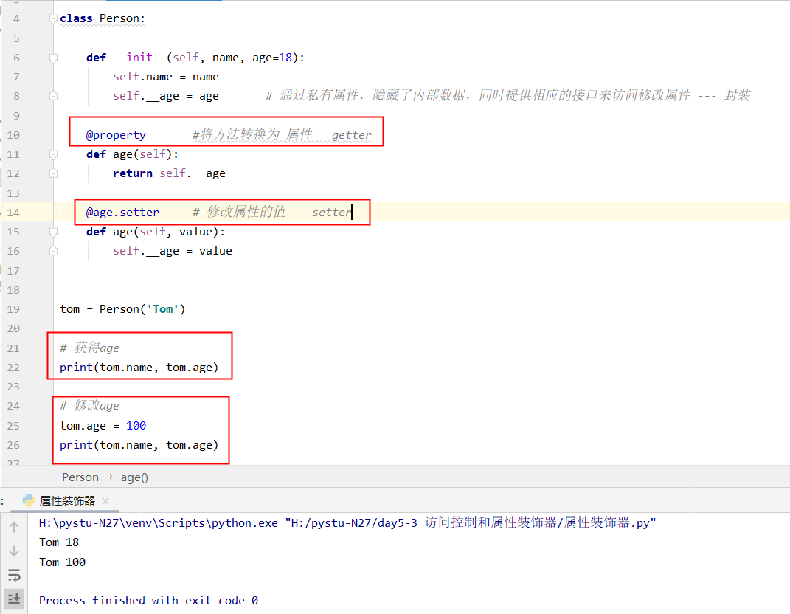Collapse the __init__ method fold marker
790x614 pixels.
(x=53, y=58)
